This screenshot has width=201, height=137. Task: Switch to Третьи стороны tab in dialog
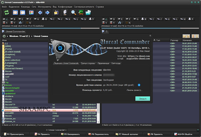88,63
